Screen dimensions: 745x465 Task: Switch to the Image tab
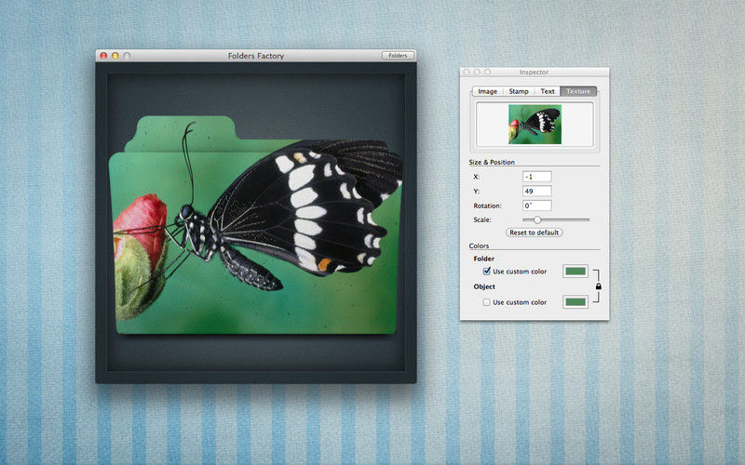pos(487,91)
